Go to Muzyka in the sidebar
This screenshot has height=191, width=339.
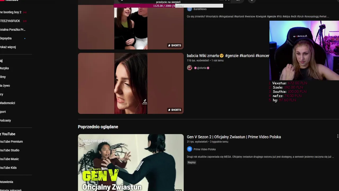click(x=5, y=68)
